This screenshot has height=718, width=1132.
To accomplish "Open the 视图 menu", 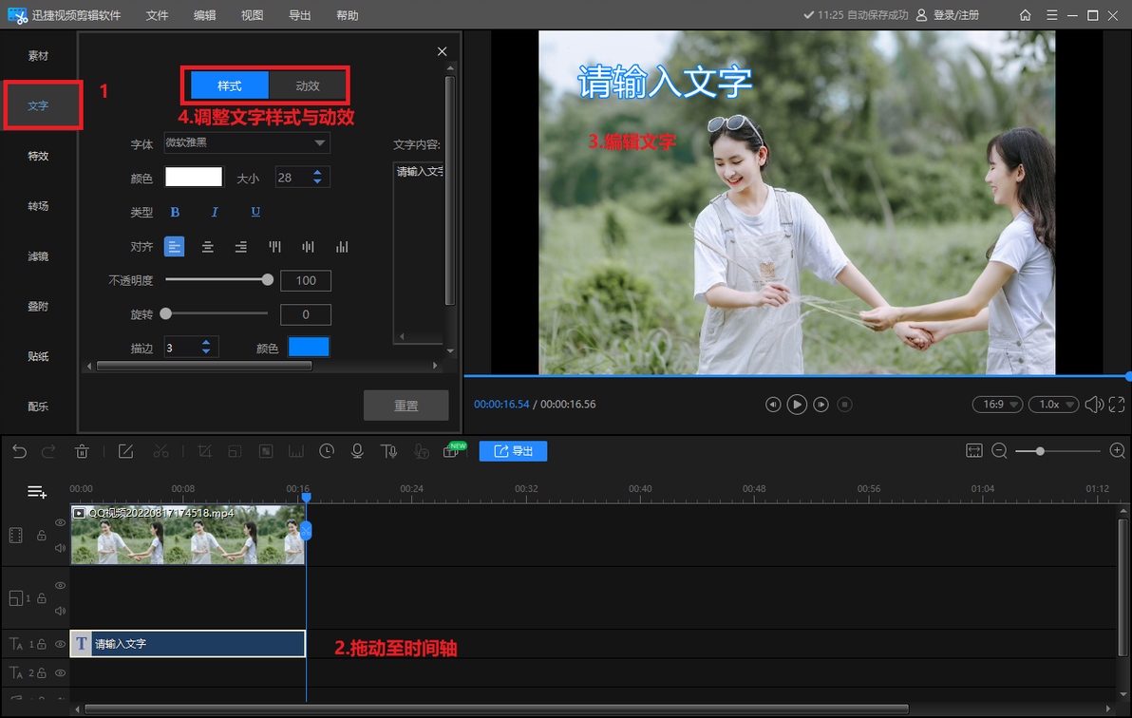I will point(252,15).
